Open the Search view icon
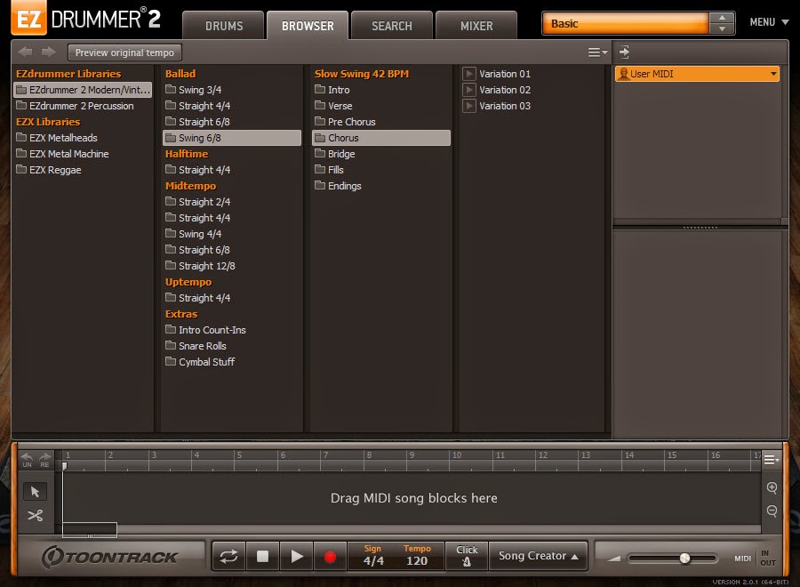This screenshot has height=587, width=800. pos(391,25)
